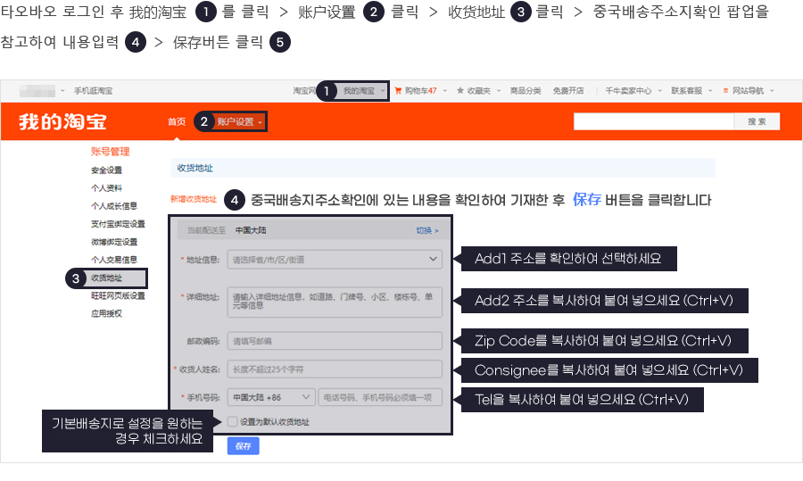Click the blue 保存 save button

point(244,446)
